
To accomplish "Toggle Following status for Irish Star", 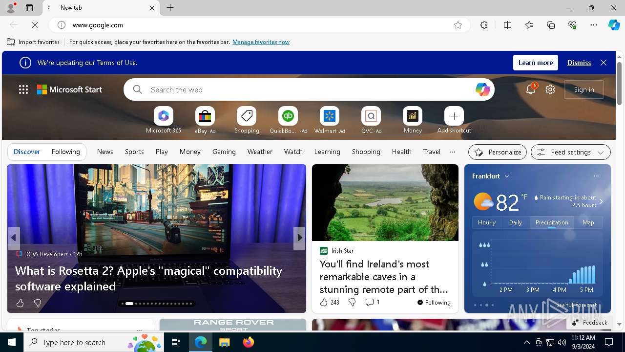I will pos(434,303).
